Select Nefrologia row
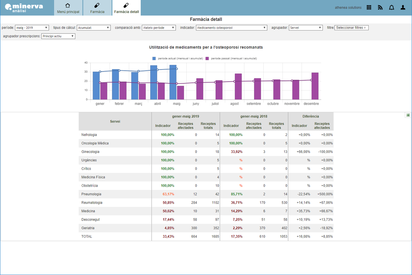 coord(206,135)
